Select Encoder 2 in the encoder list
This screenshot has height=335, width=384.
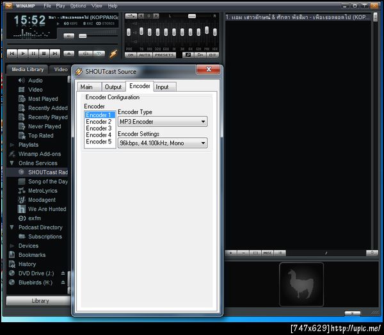(100, 122)
